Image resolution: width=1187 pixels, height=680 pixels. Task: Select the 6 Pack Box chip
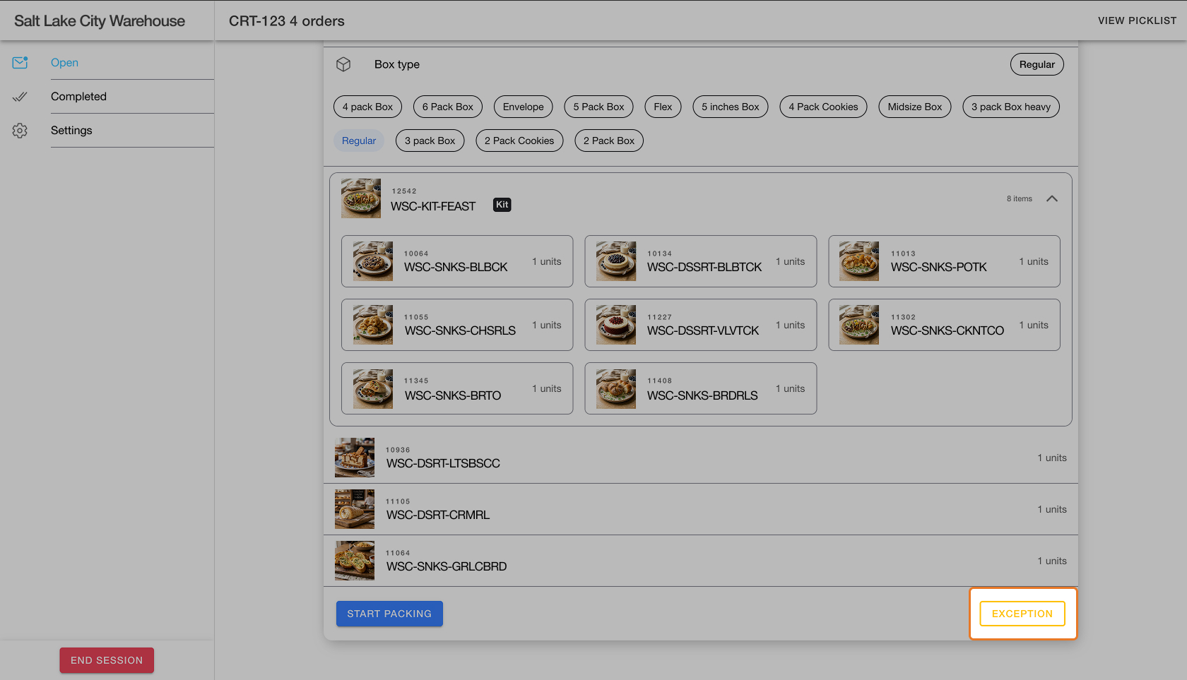(448, 107)
